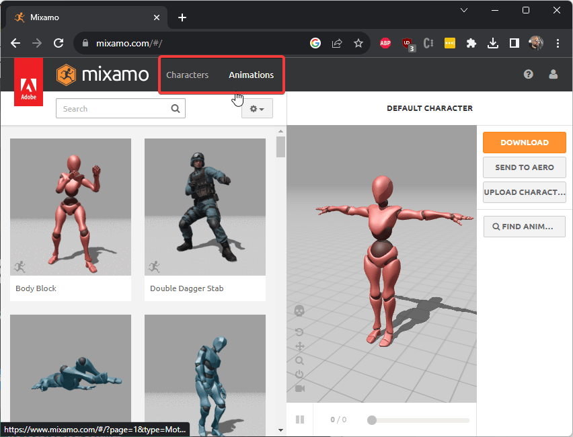Open the C: extension icon
Image resolution: width=573 pixels, height=437 pixels.
428,43
